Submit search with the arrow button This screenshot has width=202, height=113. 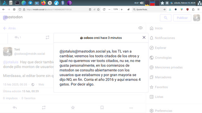[x=164, y=9]
